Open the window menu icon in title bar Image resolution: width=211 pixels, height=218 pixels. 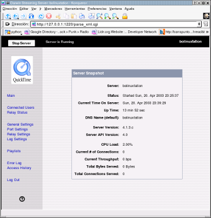[x=3, y=3]
